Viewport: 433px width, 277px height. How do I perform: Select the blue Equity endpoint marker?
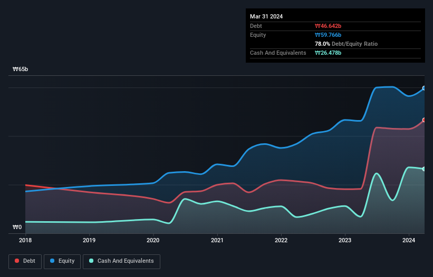[x=424, y=88]
